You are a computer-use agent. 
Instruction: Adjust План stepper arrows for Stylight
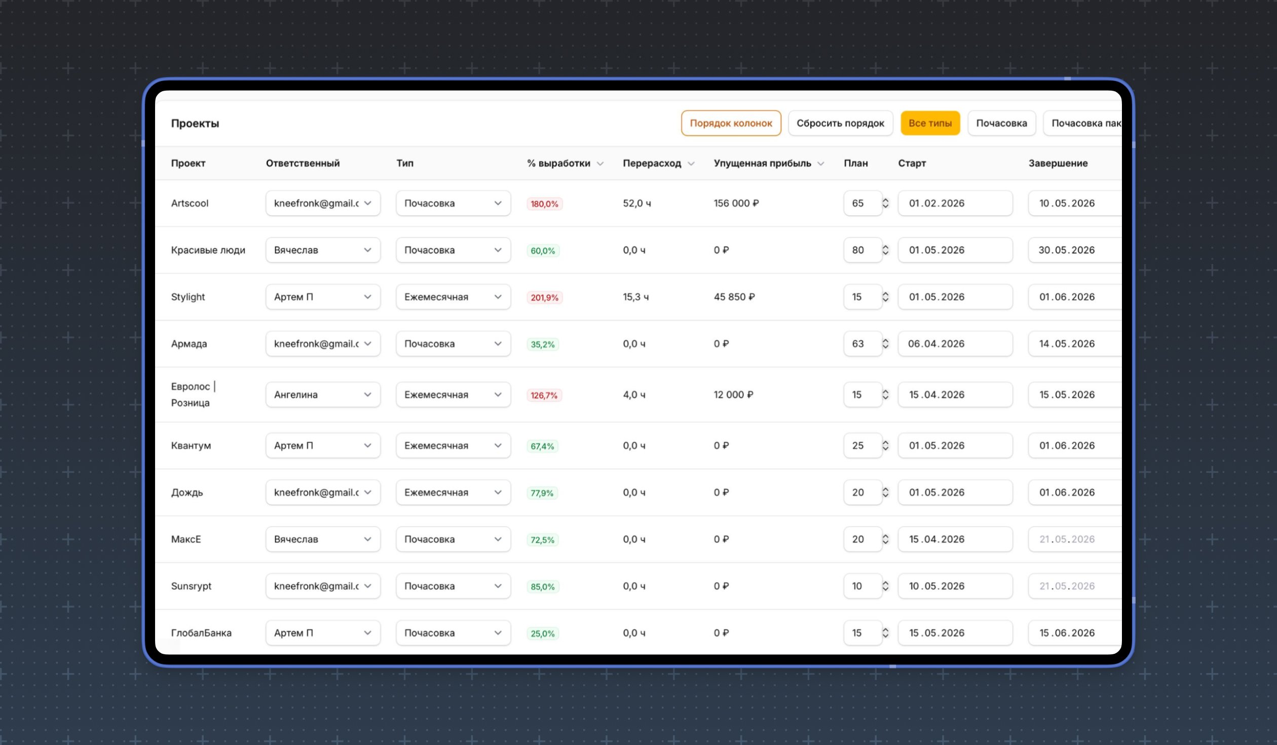tap(885, 297)
